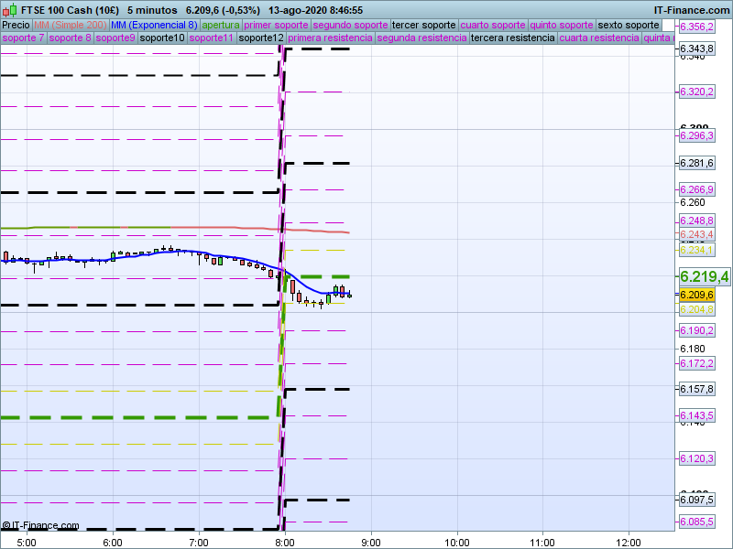Screen dimensions: 733x549
Task: Click the 9:00 time axis label
Action: [370, 542]
